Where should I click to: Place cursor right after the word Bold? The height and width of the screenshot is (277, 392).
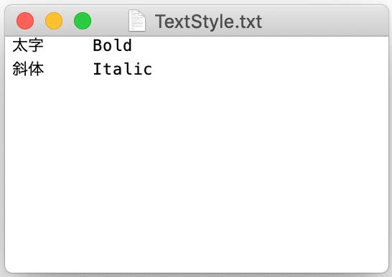[x=133, y=45]
